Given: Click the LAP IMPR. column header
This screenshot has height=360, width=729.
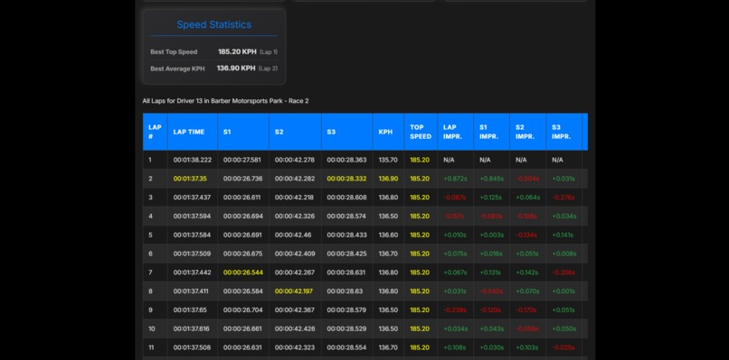Looking at the screenshot, I should pos(455,132).
